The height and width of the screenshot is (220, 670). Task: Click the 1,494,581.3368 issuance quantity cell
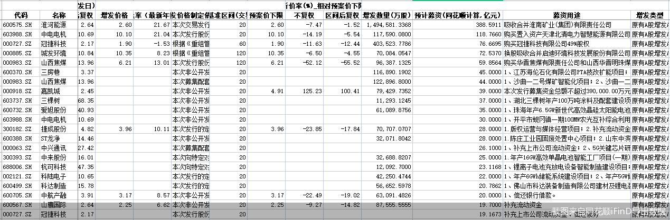click(x=388, y=25)
